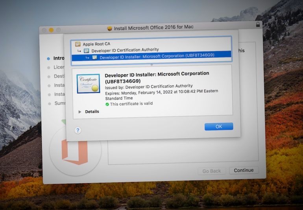Click the License step in installer sidebar

tap(56, 67)
